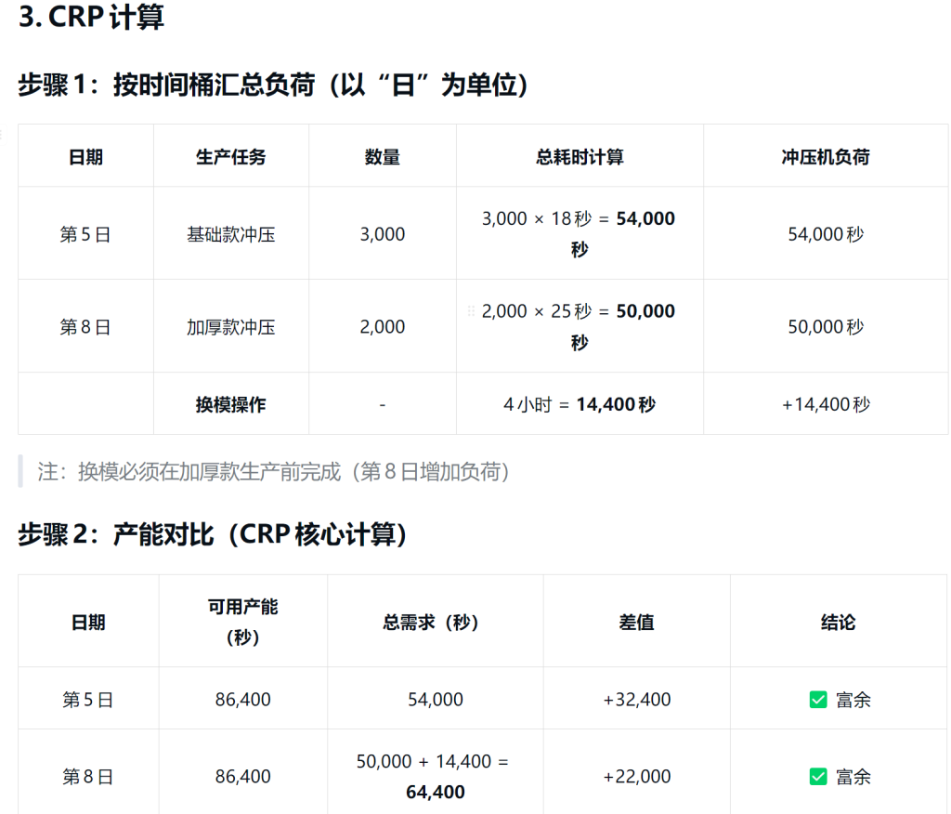This screenshot has height=814, width=951.
Task: Click the "换模操作" cell
Action: click(x=230, y=404)
